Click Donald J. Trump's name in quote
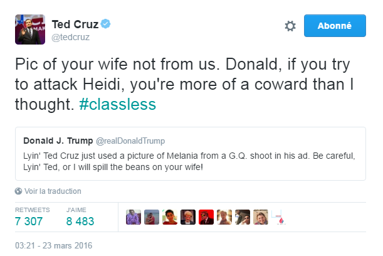Viewport: 383px width, 256px height. [x=58, y=139]
